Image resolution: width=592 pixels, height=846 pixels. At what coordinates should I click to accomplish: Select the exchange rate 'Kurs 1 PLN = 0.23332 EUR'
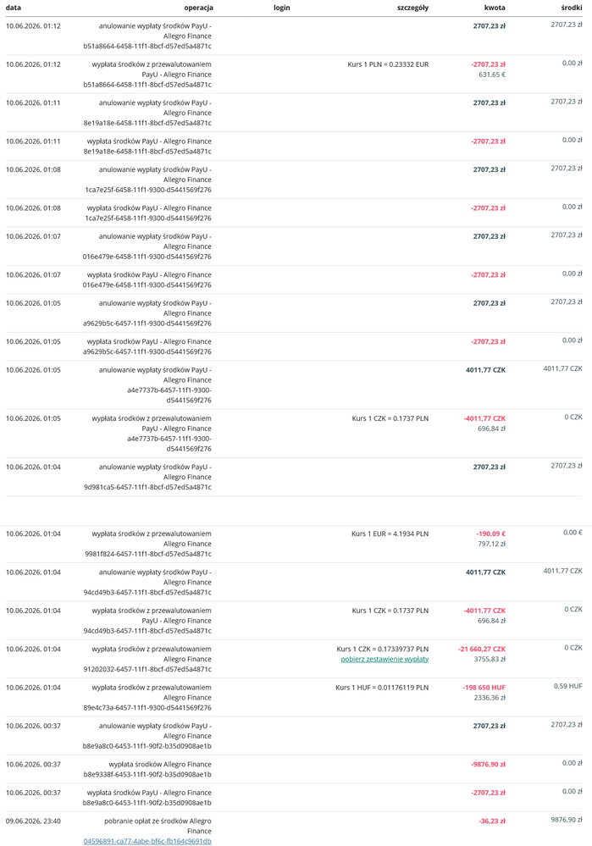tap(388, 64)
